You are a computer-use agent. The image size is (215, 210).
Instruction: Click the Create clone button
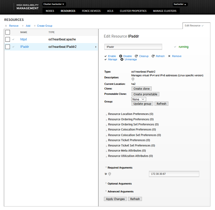click(142, 89)
